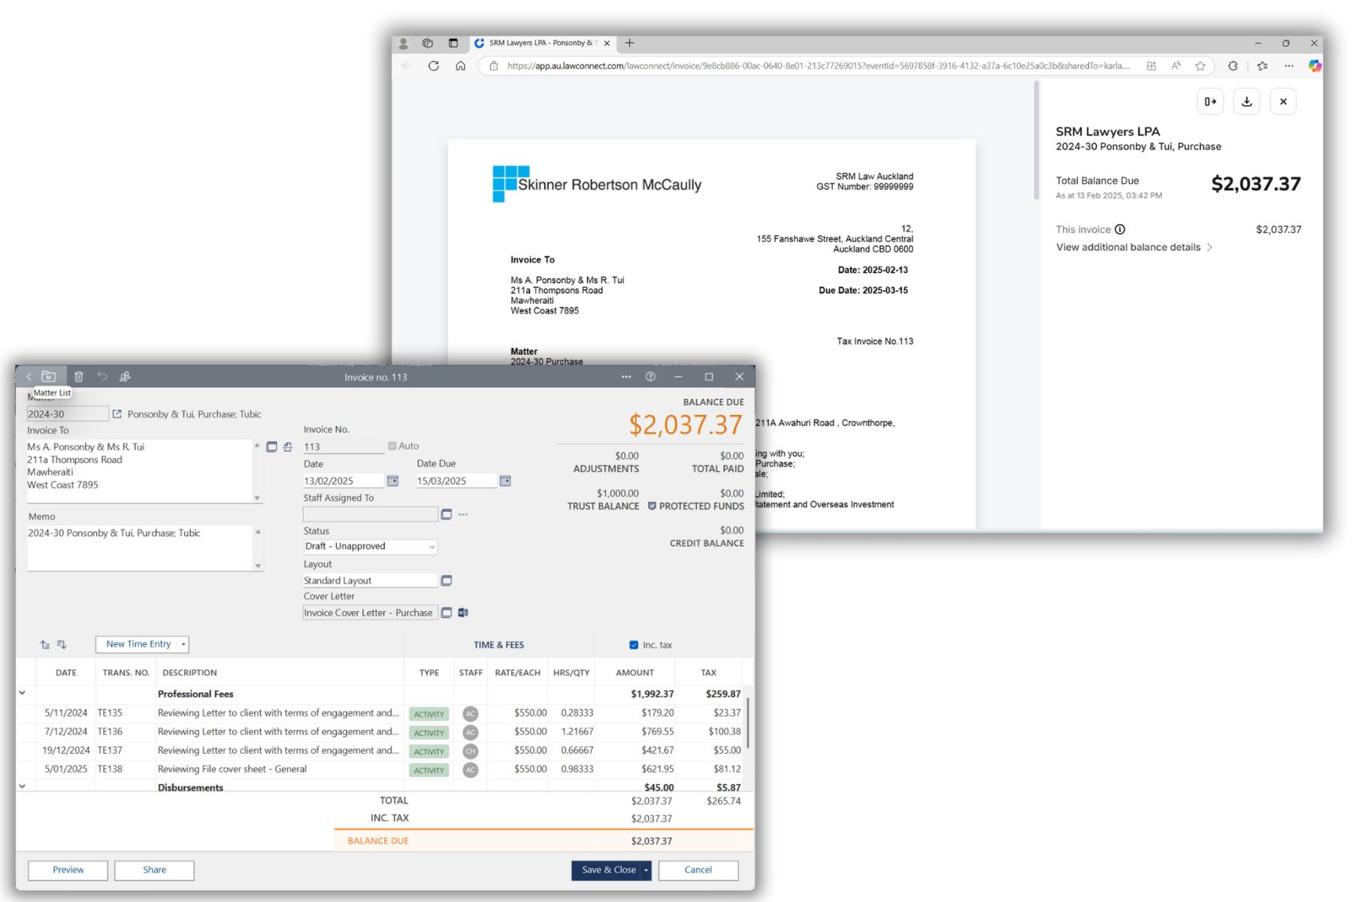Open the calendar picker for Date Due field
Image resolution: width=1353 pixels, height=902 pixels.
[505, 481]
